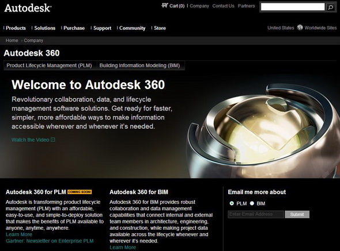Open the Purchase menu

pos(74,28)
